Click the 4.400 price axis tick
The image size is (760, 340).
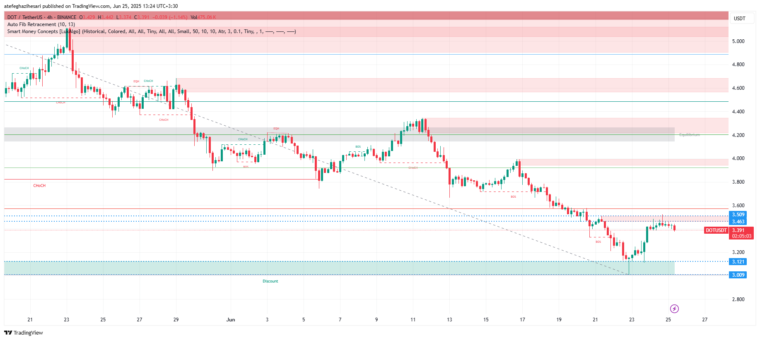[x=738, y=112]
